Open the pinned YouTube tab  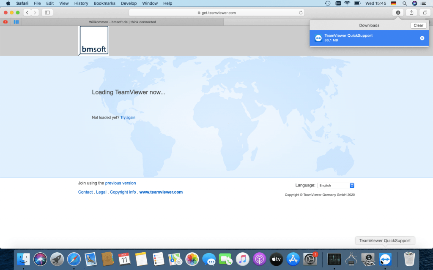[x=5, y=22]
